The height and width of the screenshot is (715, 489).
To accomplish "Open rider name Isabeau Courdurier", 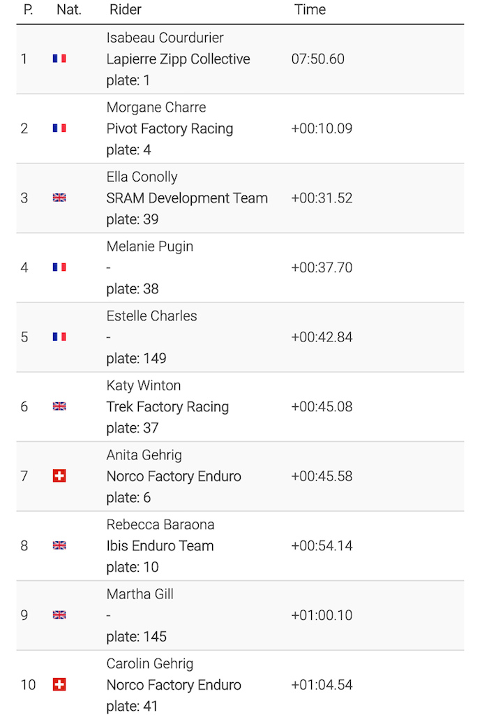I will click(165, 38).
